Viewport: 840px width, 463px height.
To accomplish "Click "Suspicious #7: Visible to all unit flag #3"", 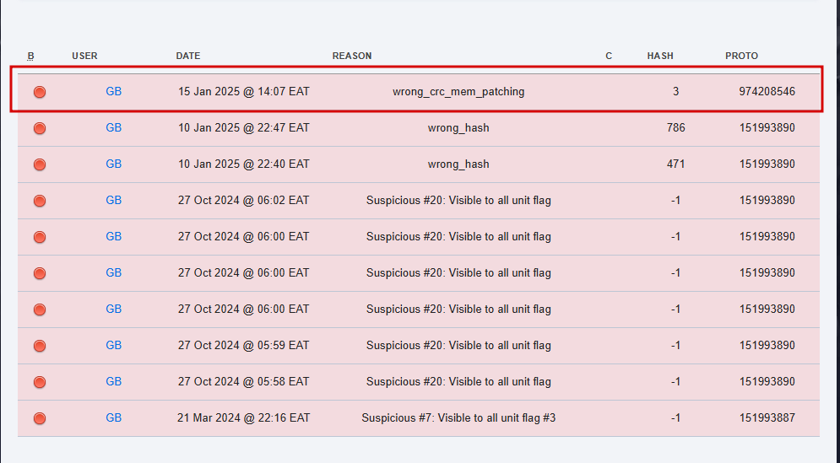I will (x=458, y=418).
